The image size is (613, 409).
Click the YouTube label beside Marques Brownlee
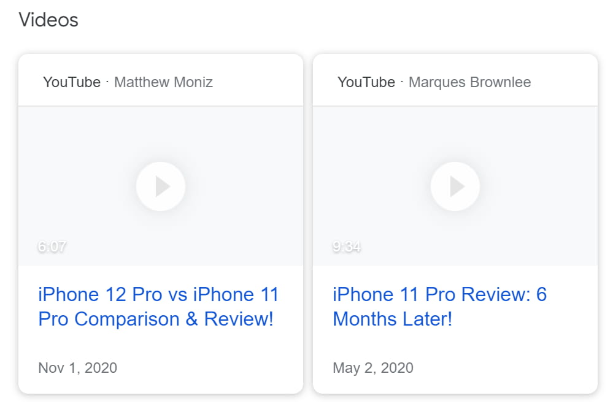(366, 82)
